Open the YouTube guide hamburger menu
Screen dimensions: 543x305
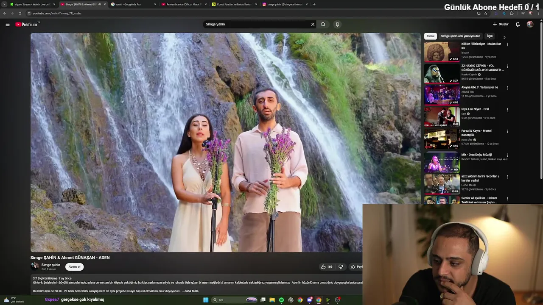[7, 24]
